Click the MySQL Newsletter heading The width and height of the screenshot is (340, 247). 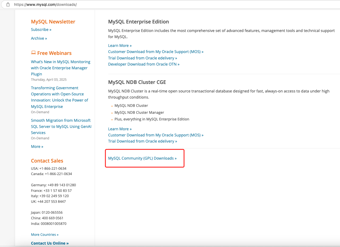(x=53, y=22)
